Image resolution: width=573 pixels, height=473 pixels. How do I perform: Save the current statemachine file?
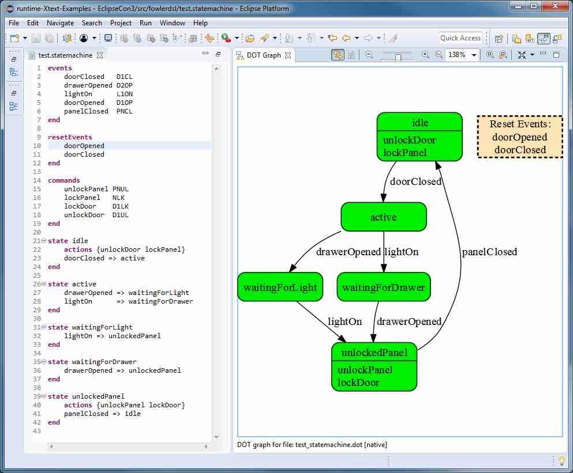point(36,37)
